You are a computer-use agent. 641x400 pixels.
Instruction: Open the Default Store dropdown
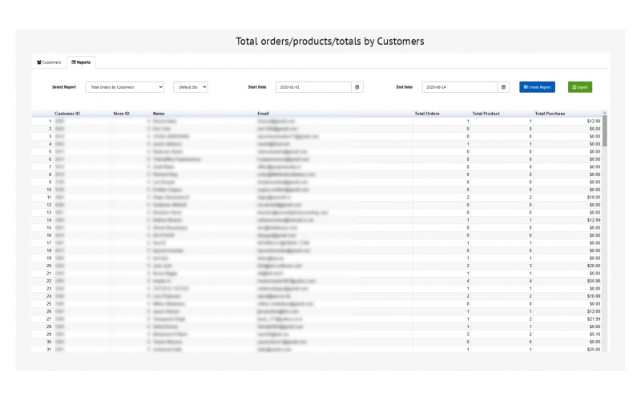pos(191,86)
